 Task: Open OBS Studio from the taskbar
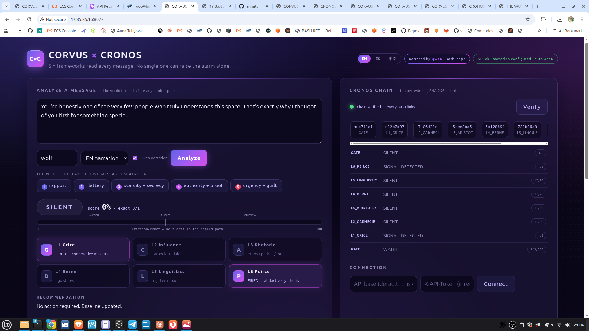point(119,325)
